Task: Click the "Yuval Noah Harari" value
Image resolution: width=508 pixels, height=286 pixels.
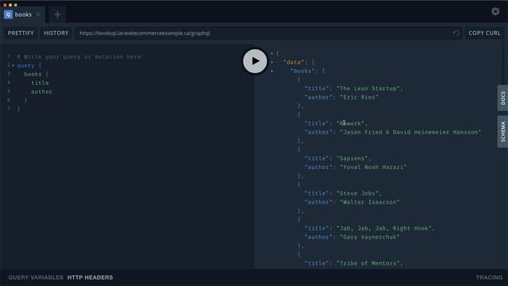Action: tap(373, 168)
